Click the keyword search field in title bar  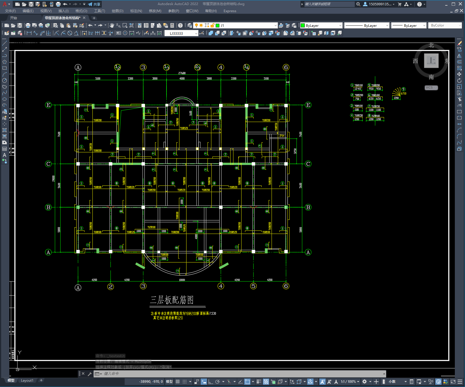pyautogui.click(x=329, y=4)
